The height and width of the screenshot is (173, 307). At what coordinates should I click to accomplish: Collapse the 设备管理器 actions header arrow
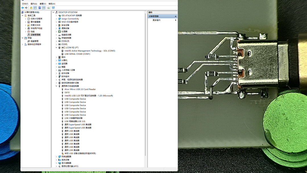click(175, 16)
